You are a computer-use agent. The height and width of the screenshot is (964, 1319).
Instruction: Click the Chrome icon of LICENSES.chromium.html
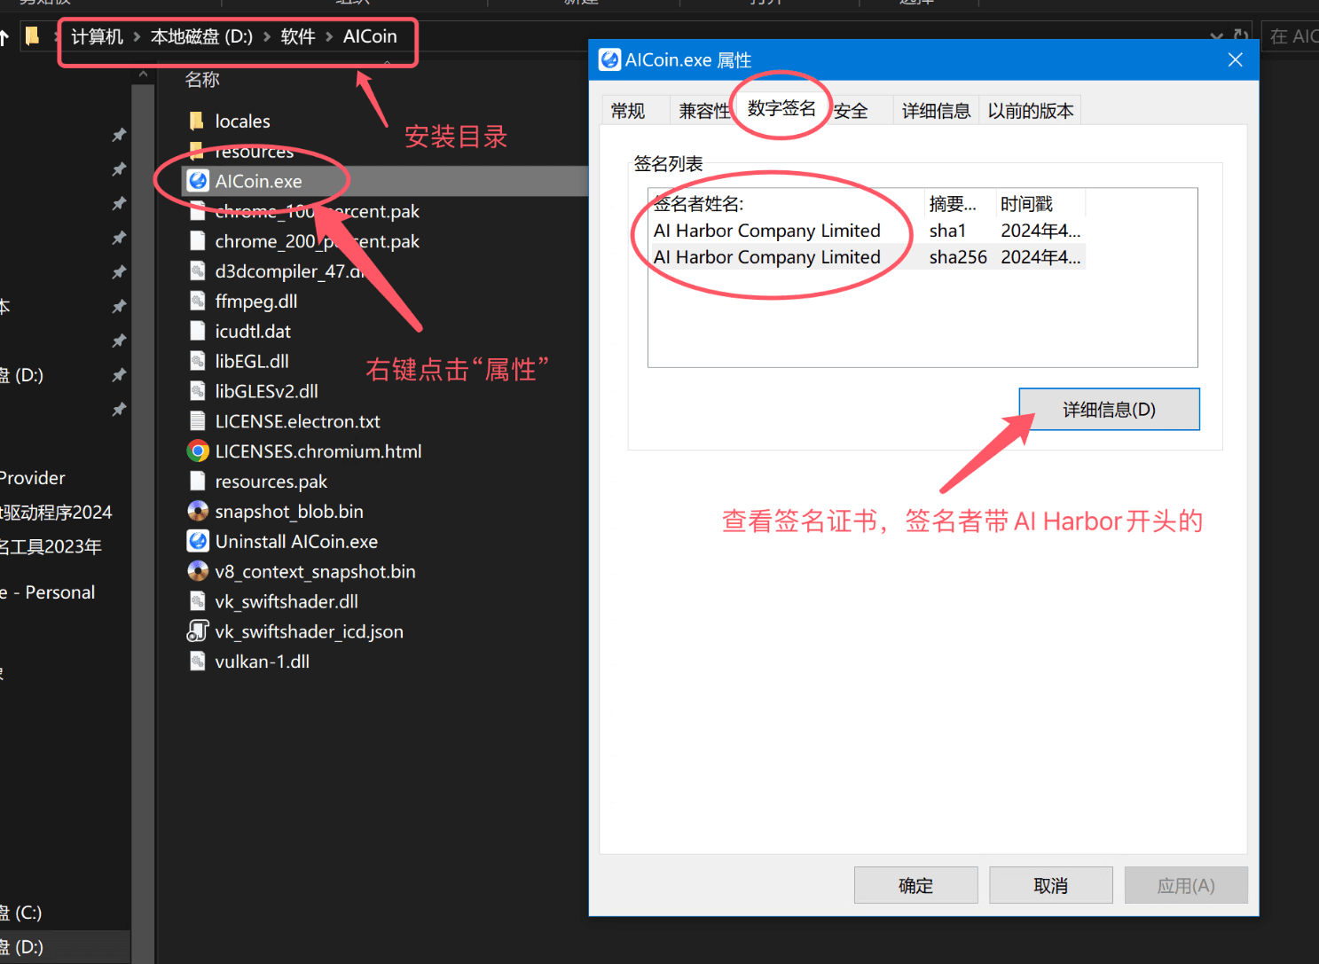(x=198, y=451)
